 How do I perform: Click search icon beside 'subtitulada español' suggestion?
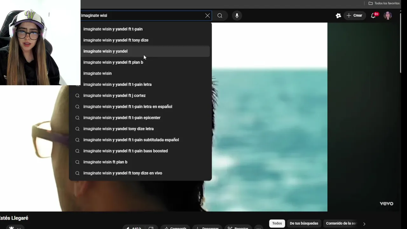(77, 140)
